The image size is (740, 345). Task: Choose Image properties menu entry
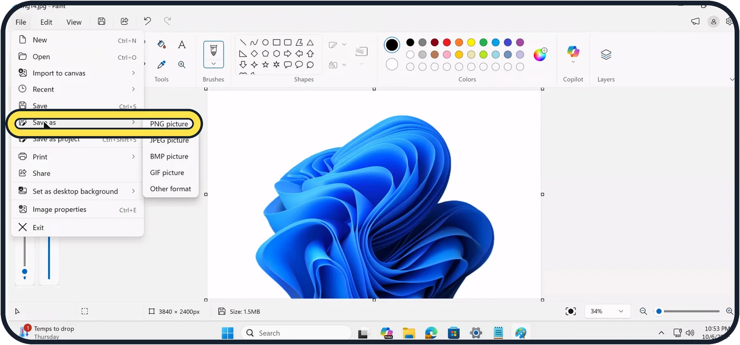tap(77, 210)
